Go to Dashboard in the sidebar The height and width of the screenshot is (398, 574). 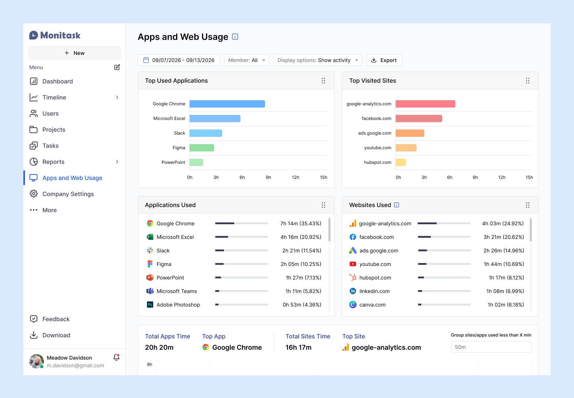(75, 81)
